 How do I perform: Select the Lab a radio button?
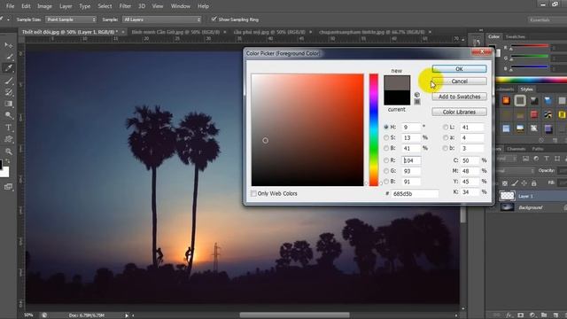click(x=446, y=137)
